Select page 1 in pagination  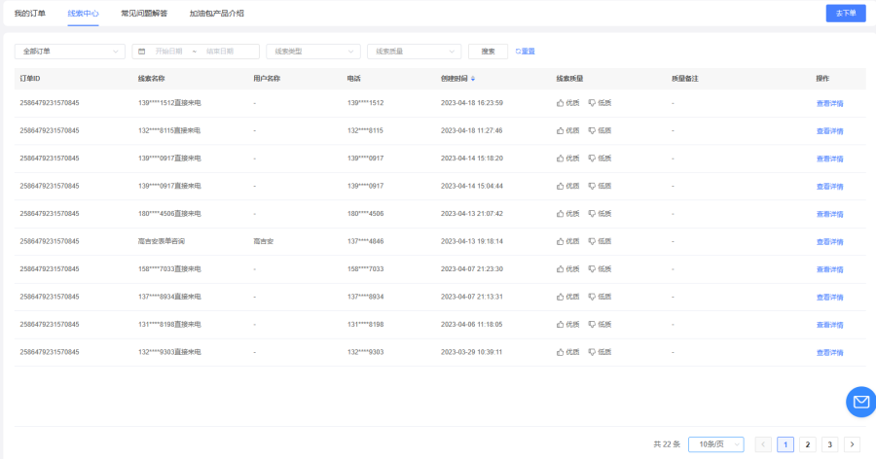[785, 444]
